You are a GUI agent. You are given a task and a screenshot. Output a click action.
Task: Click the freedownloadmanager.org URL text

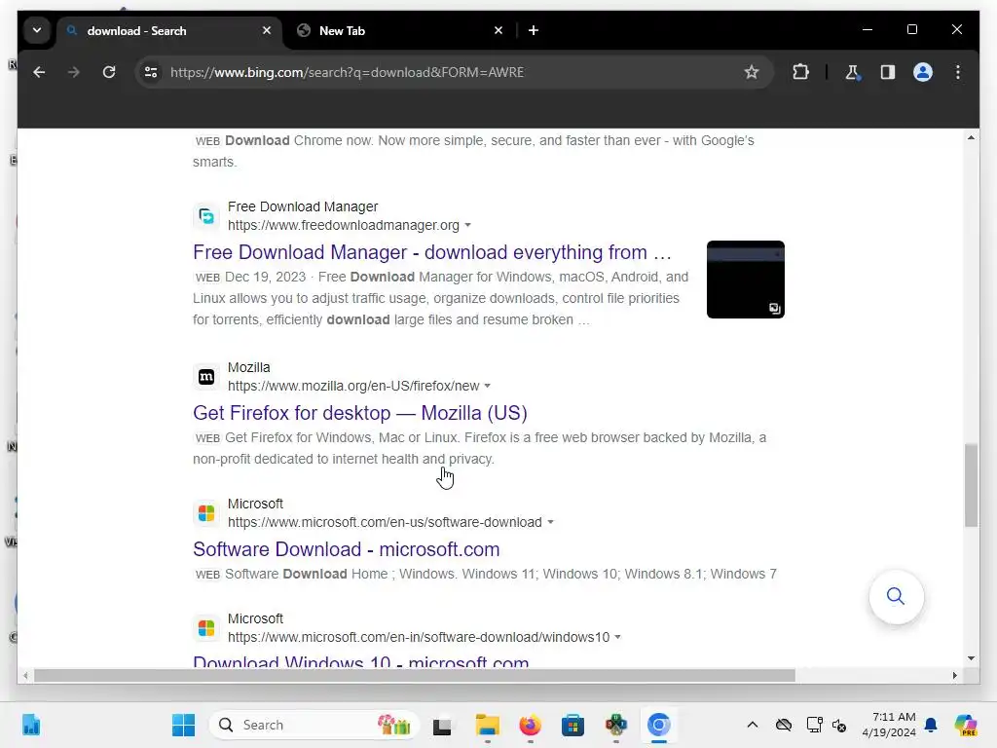click(344, 225)
